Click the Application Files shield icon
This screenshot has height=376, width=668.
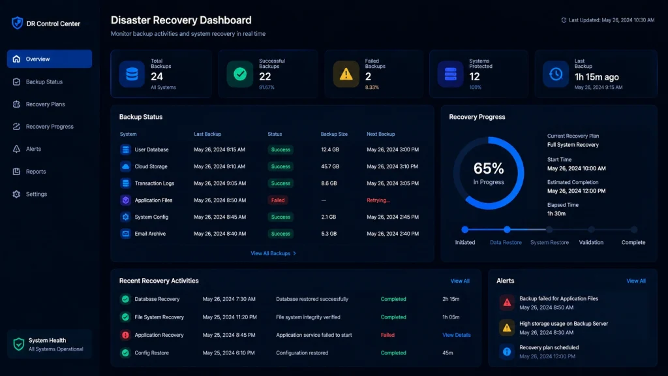click(x=125, y=200)
